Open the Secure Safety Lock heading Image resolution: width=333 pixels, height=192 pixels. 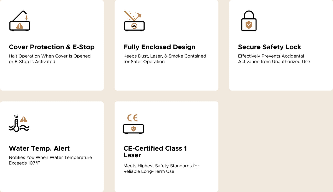269,47
